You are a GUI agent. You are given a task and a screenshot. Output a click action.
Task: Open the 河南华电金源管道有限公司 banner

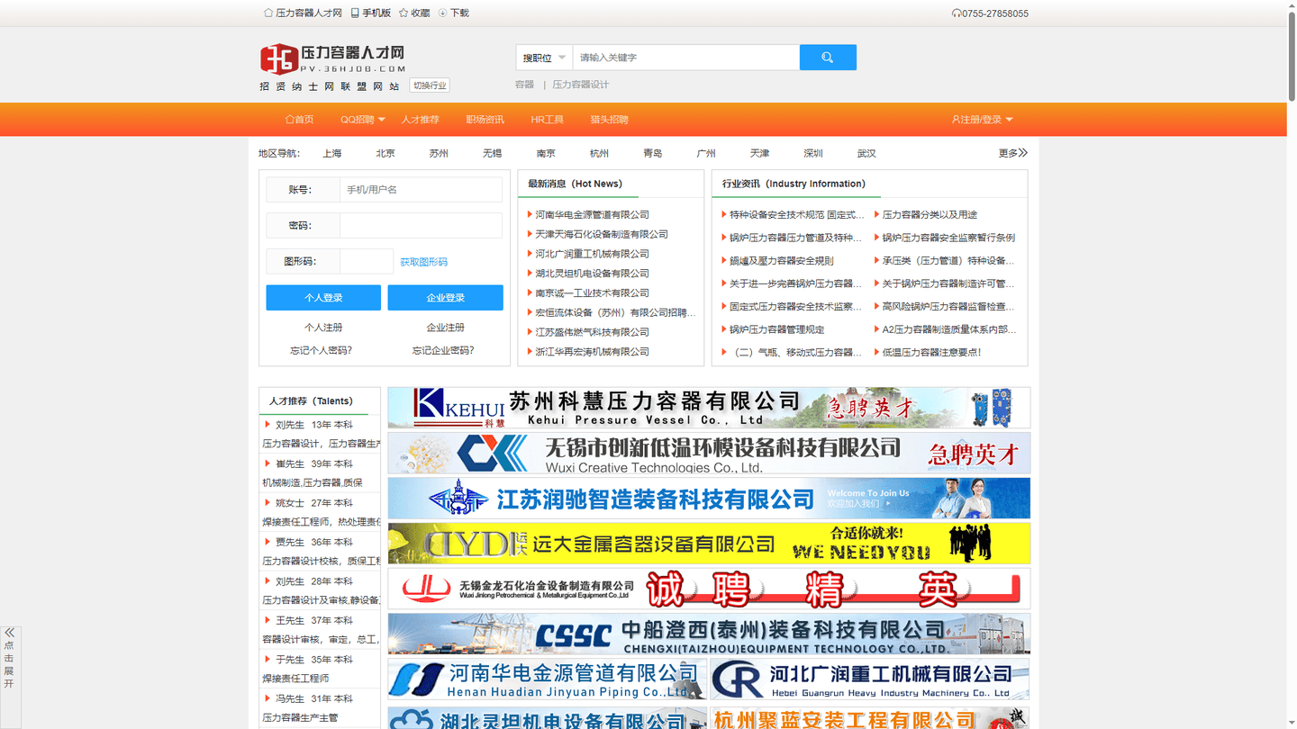click(x=548, y=679)
